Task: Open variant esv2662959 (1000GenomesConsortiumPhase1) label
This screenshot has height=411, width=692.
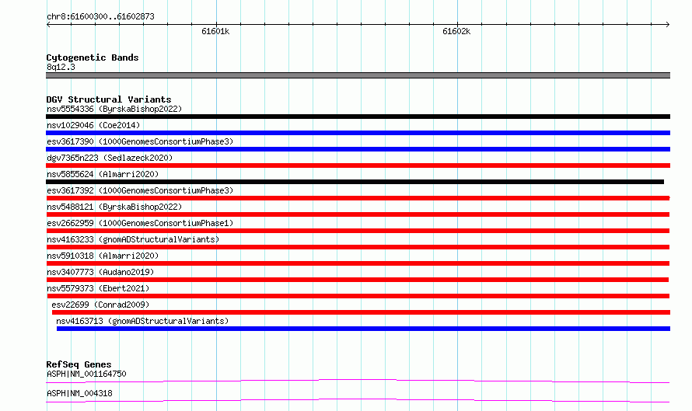Action: pos(140,223)
